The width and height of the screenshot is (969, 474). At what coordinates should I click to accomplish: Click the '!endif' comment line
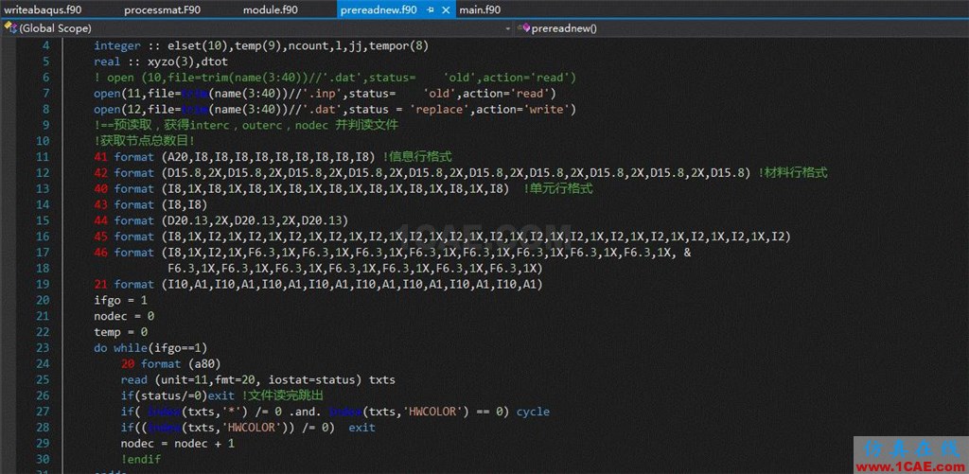141,459
